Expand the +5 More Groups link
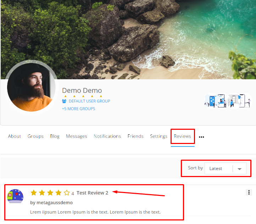This screenshot has width=256, height=224. (x=78, y=109)
